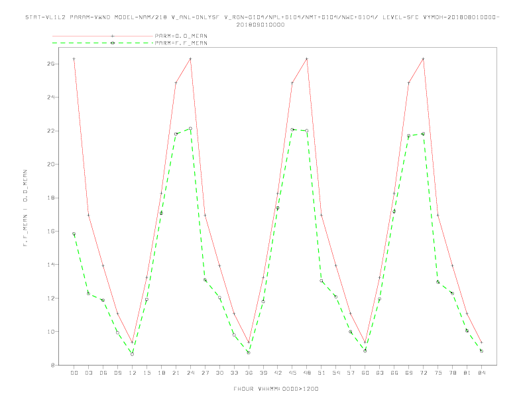
Task: Click y-axis tick label 12
Action: (x=51, y=298)
